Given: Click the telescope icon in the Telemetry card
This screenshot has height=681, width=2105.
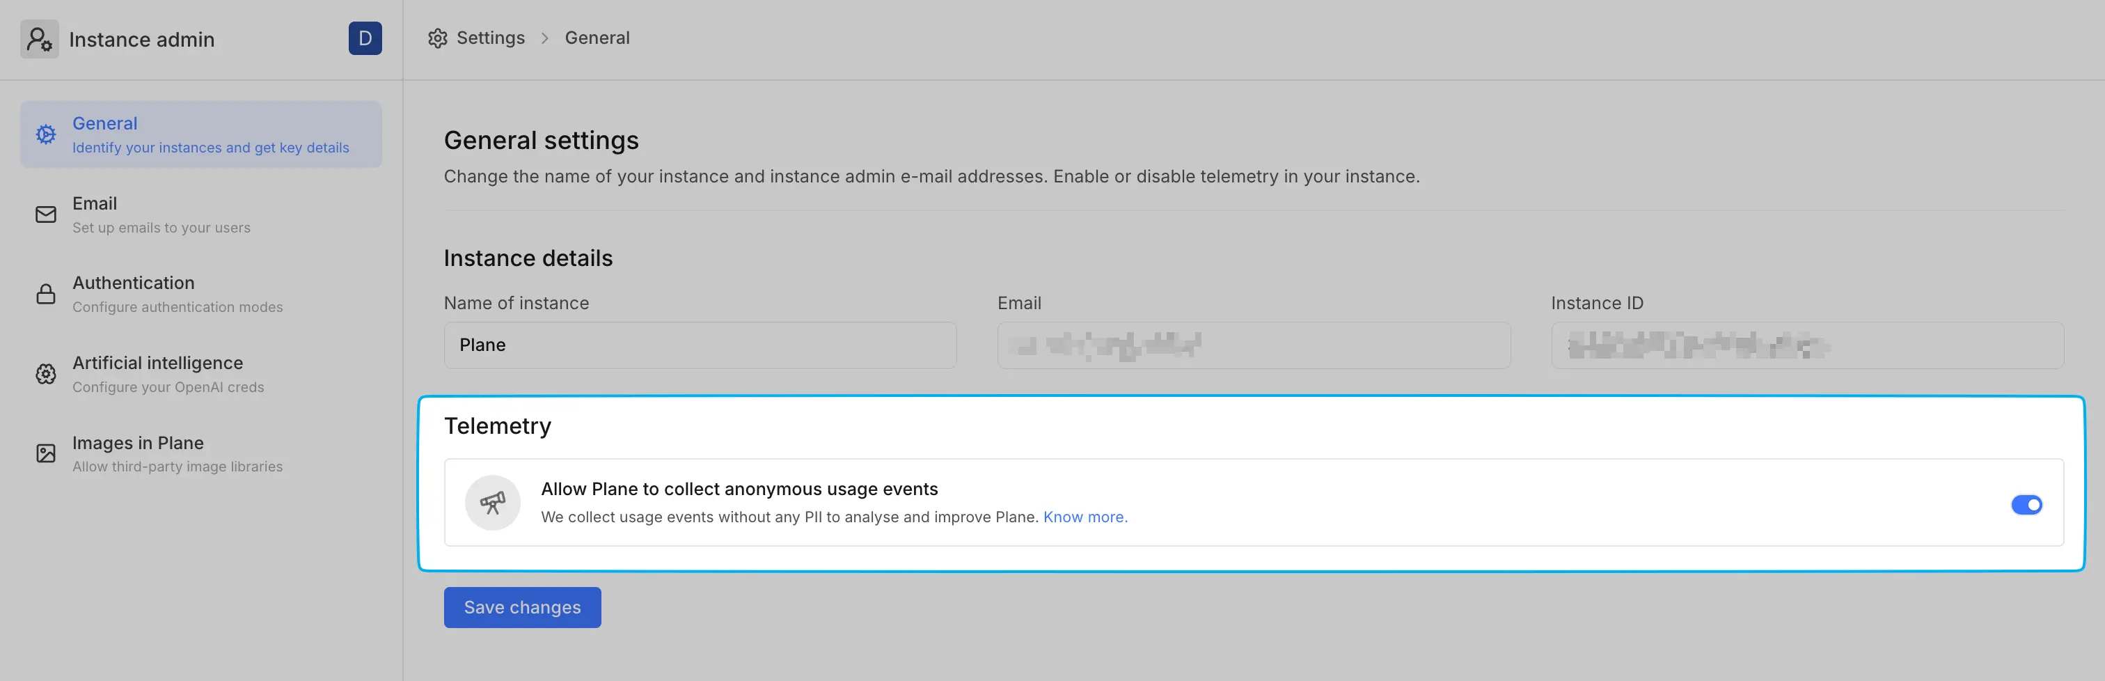Looking at the screenshot, I should click(493, 502).
